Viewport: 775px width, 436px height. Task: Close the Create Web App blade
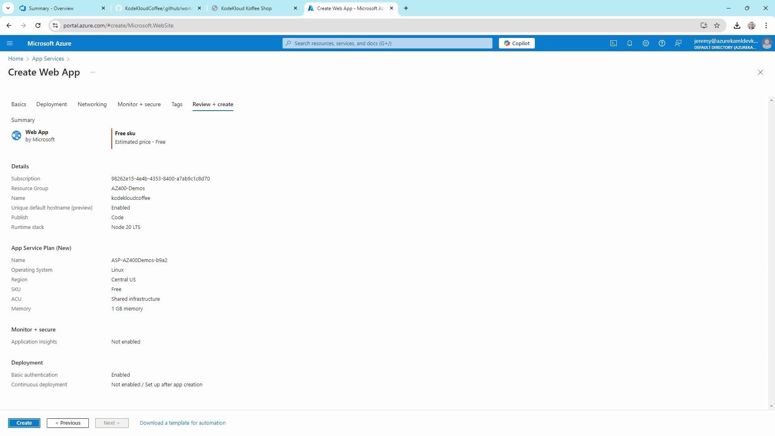760,72
